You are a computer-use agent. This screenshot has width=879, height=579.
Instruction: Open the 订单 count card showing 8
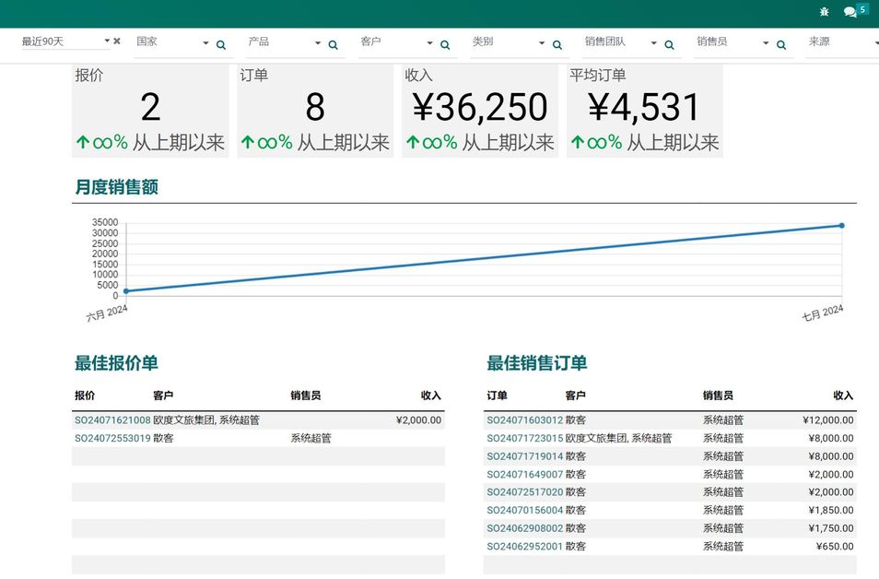315,111
